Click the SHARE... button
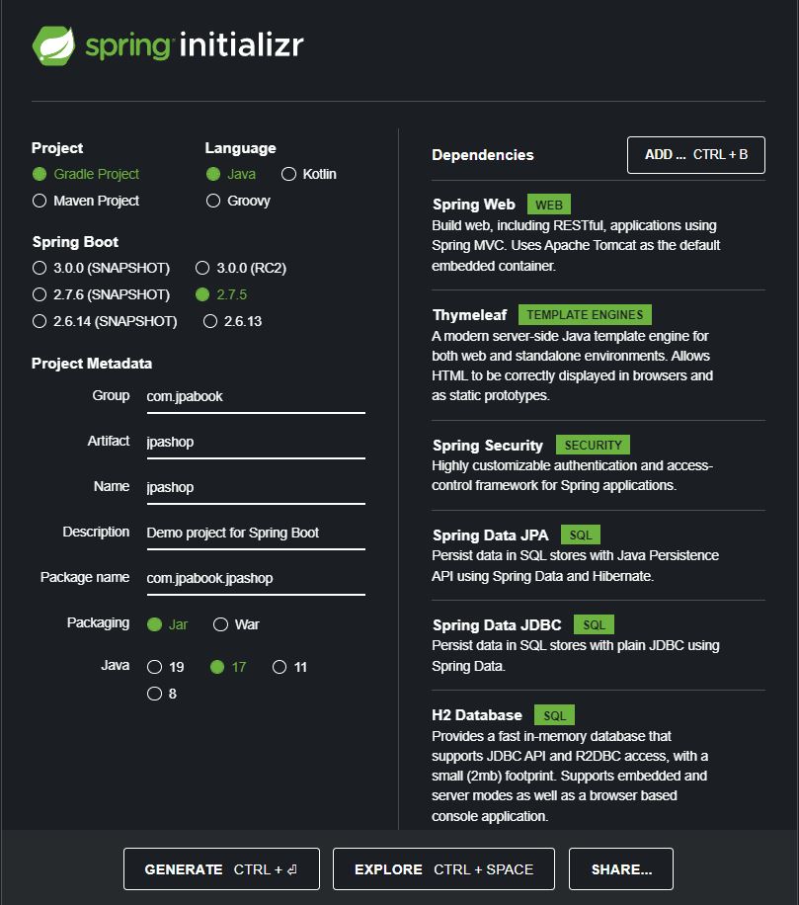 point(621,868)
